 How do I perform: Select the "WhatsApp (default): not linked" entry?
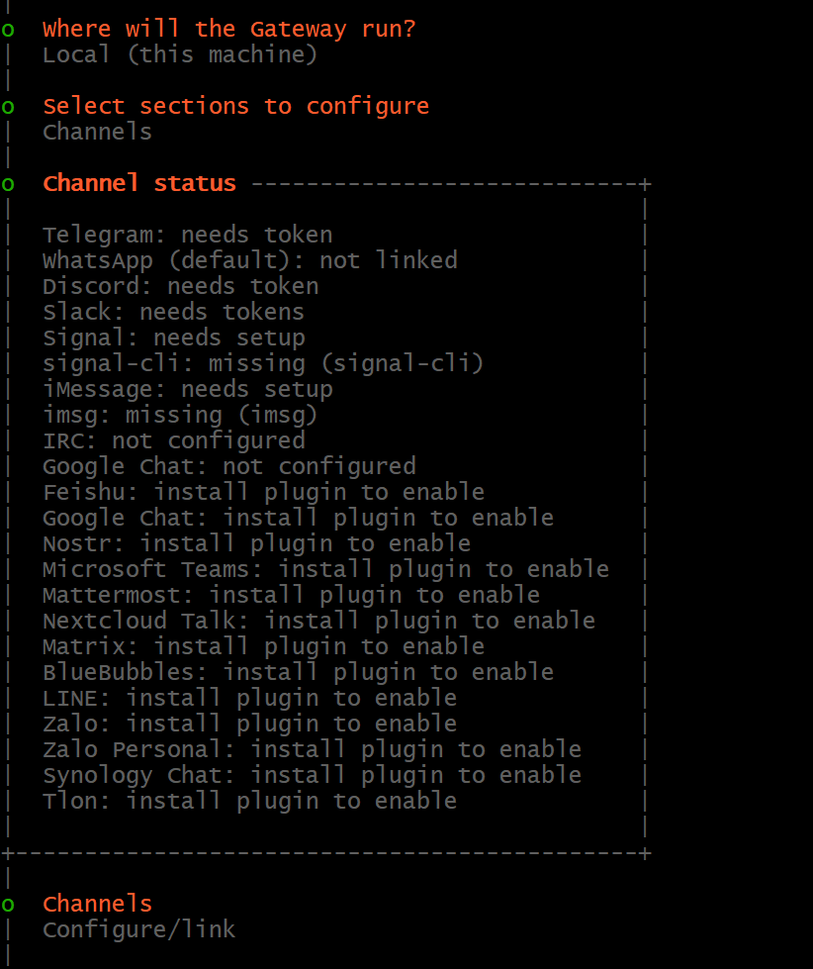[x=249, y=260]
